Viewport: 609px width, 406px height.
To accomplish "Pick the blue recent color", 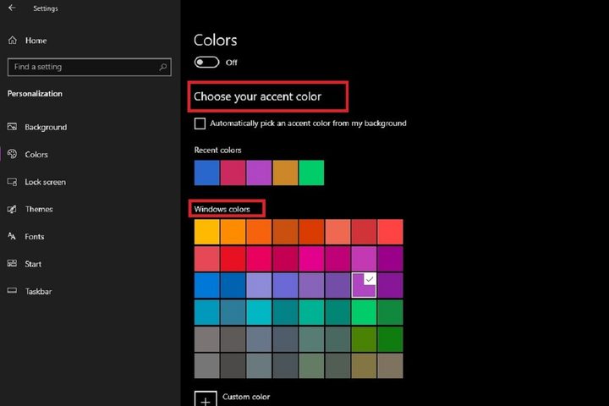I will pos(207,173).
